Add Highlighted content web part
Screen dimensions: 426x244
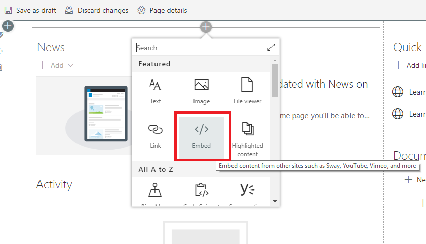click(248, 140)
